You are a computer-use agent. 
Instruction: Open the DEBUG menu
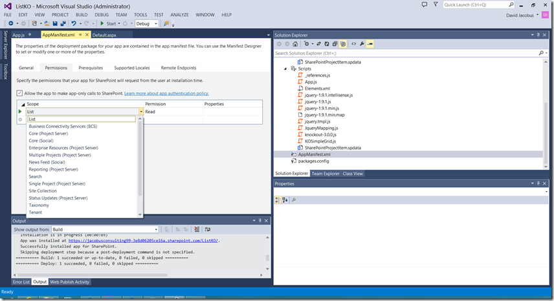(102, 15)
